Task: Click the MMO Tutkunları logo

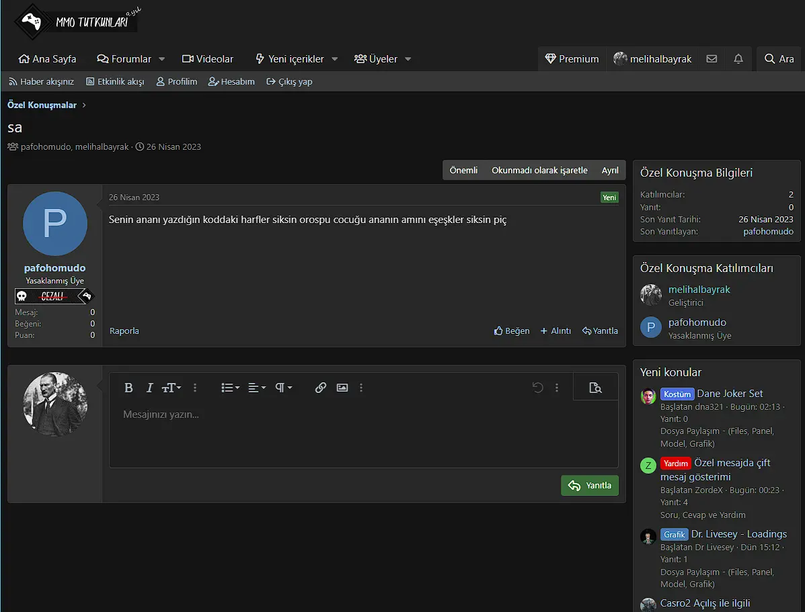Action: pyautogui.click(x=77, y=22)
